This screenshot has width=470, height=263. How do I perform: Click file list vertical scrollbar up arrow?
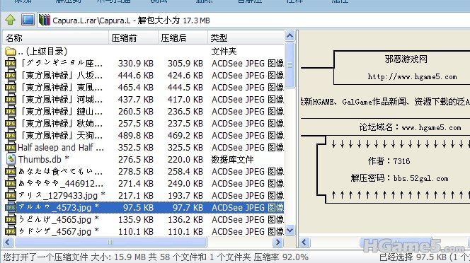290,36
